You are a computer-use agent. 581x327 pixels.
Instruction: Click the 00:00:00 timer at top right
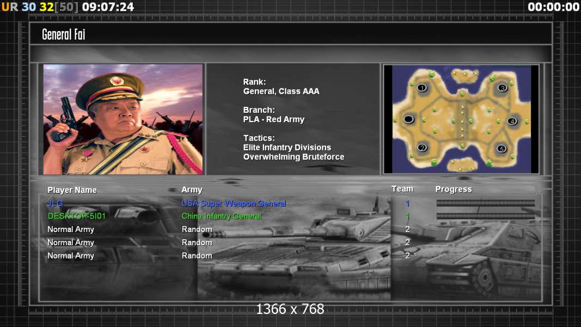click(553, 7)
